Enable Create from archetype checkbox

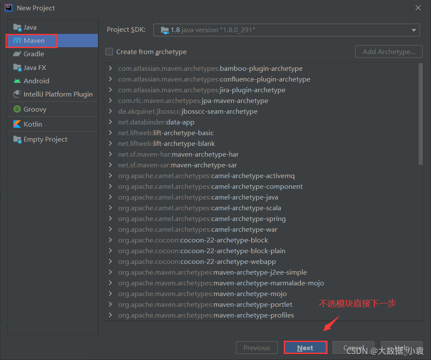coord(109,51)
